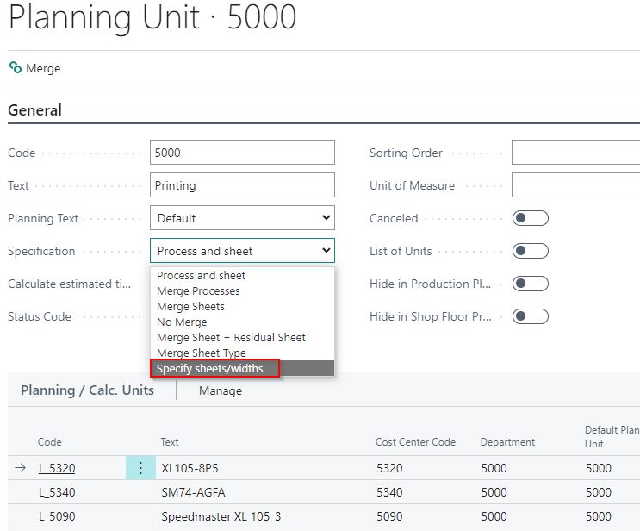Open the three-dot row menu for L_5320
The image size is (640, 531).
141,468
